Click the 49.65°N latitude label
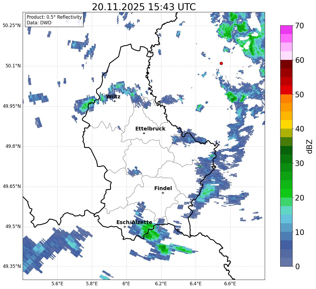 [12, 186]
